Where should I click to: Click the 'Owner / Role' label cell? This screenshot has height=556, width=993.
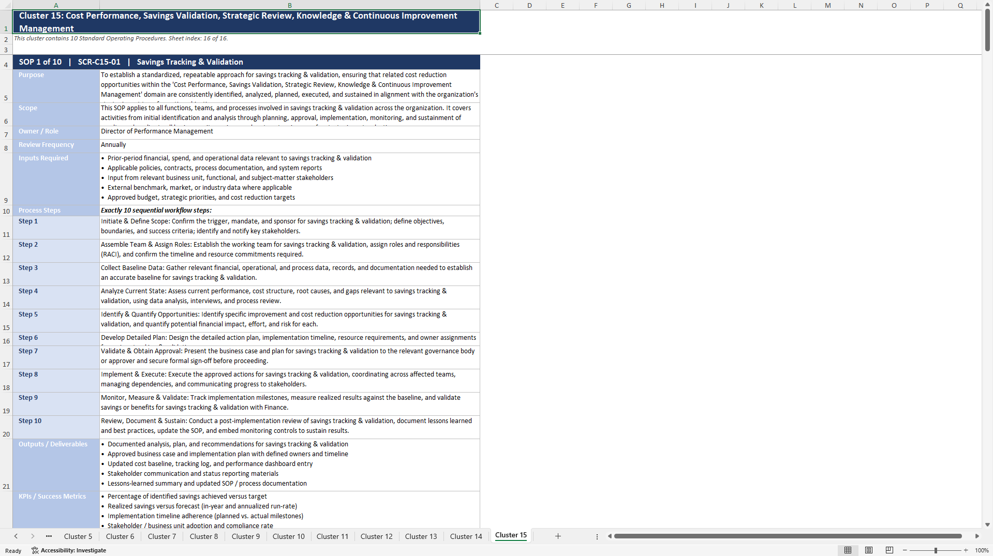tap(56, 132)
